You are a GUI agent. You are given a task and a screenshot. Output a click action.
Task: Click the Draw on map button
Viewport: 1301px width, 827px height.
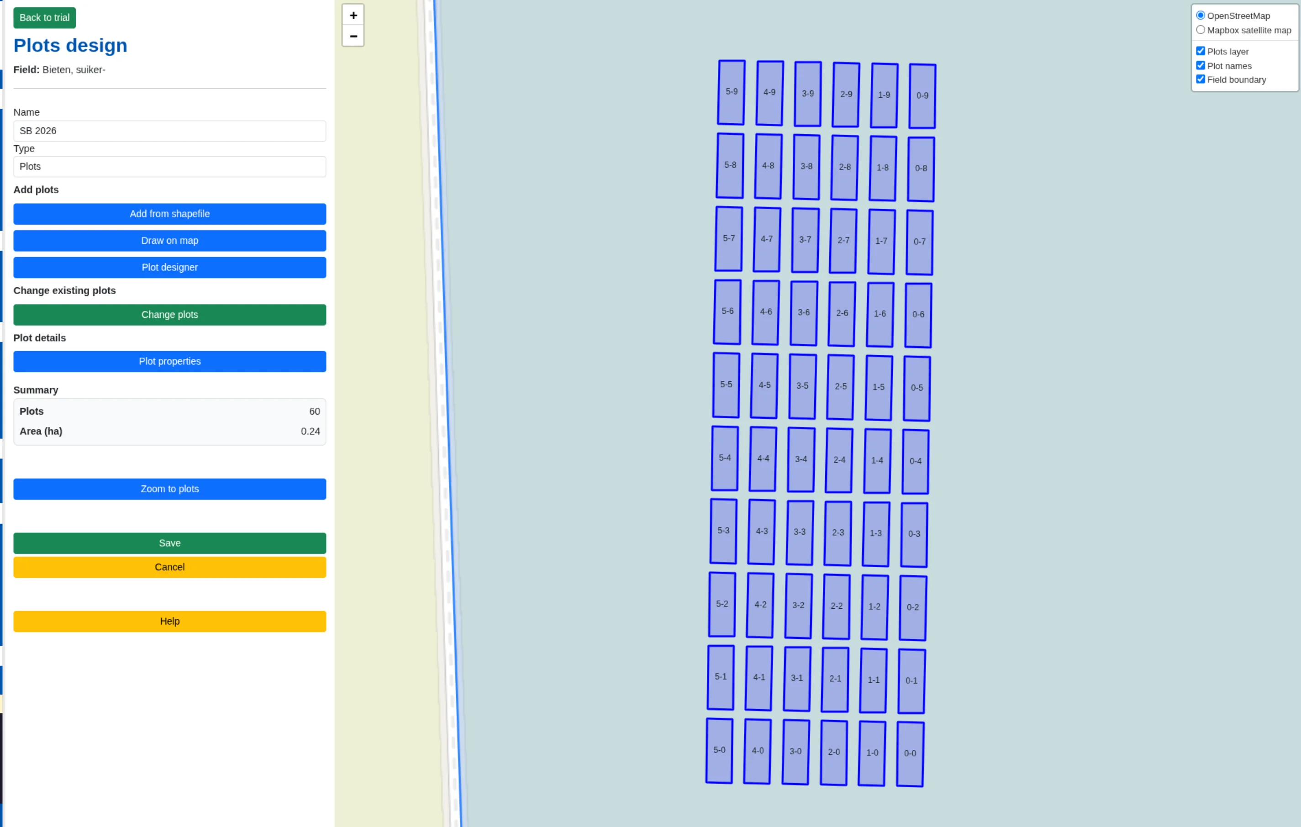pyautogui.click(x=170, y=240)
